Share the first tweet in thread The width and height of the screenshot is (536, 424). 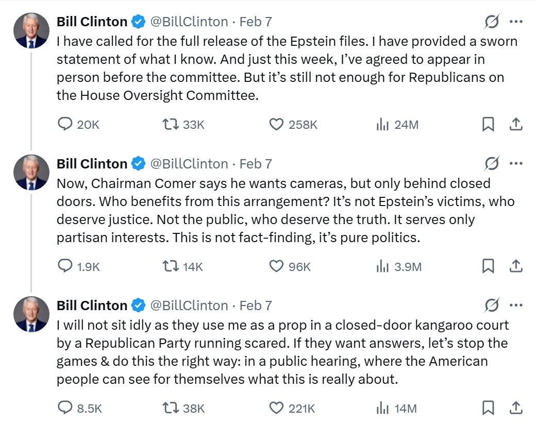516,124
